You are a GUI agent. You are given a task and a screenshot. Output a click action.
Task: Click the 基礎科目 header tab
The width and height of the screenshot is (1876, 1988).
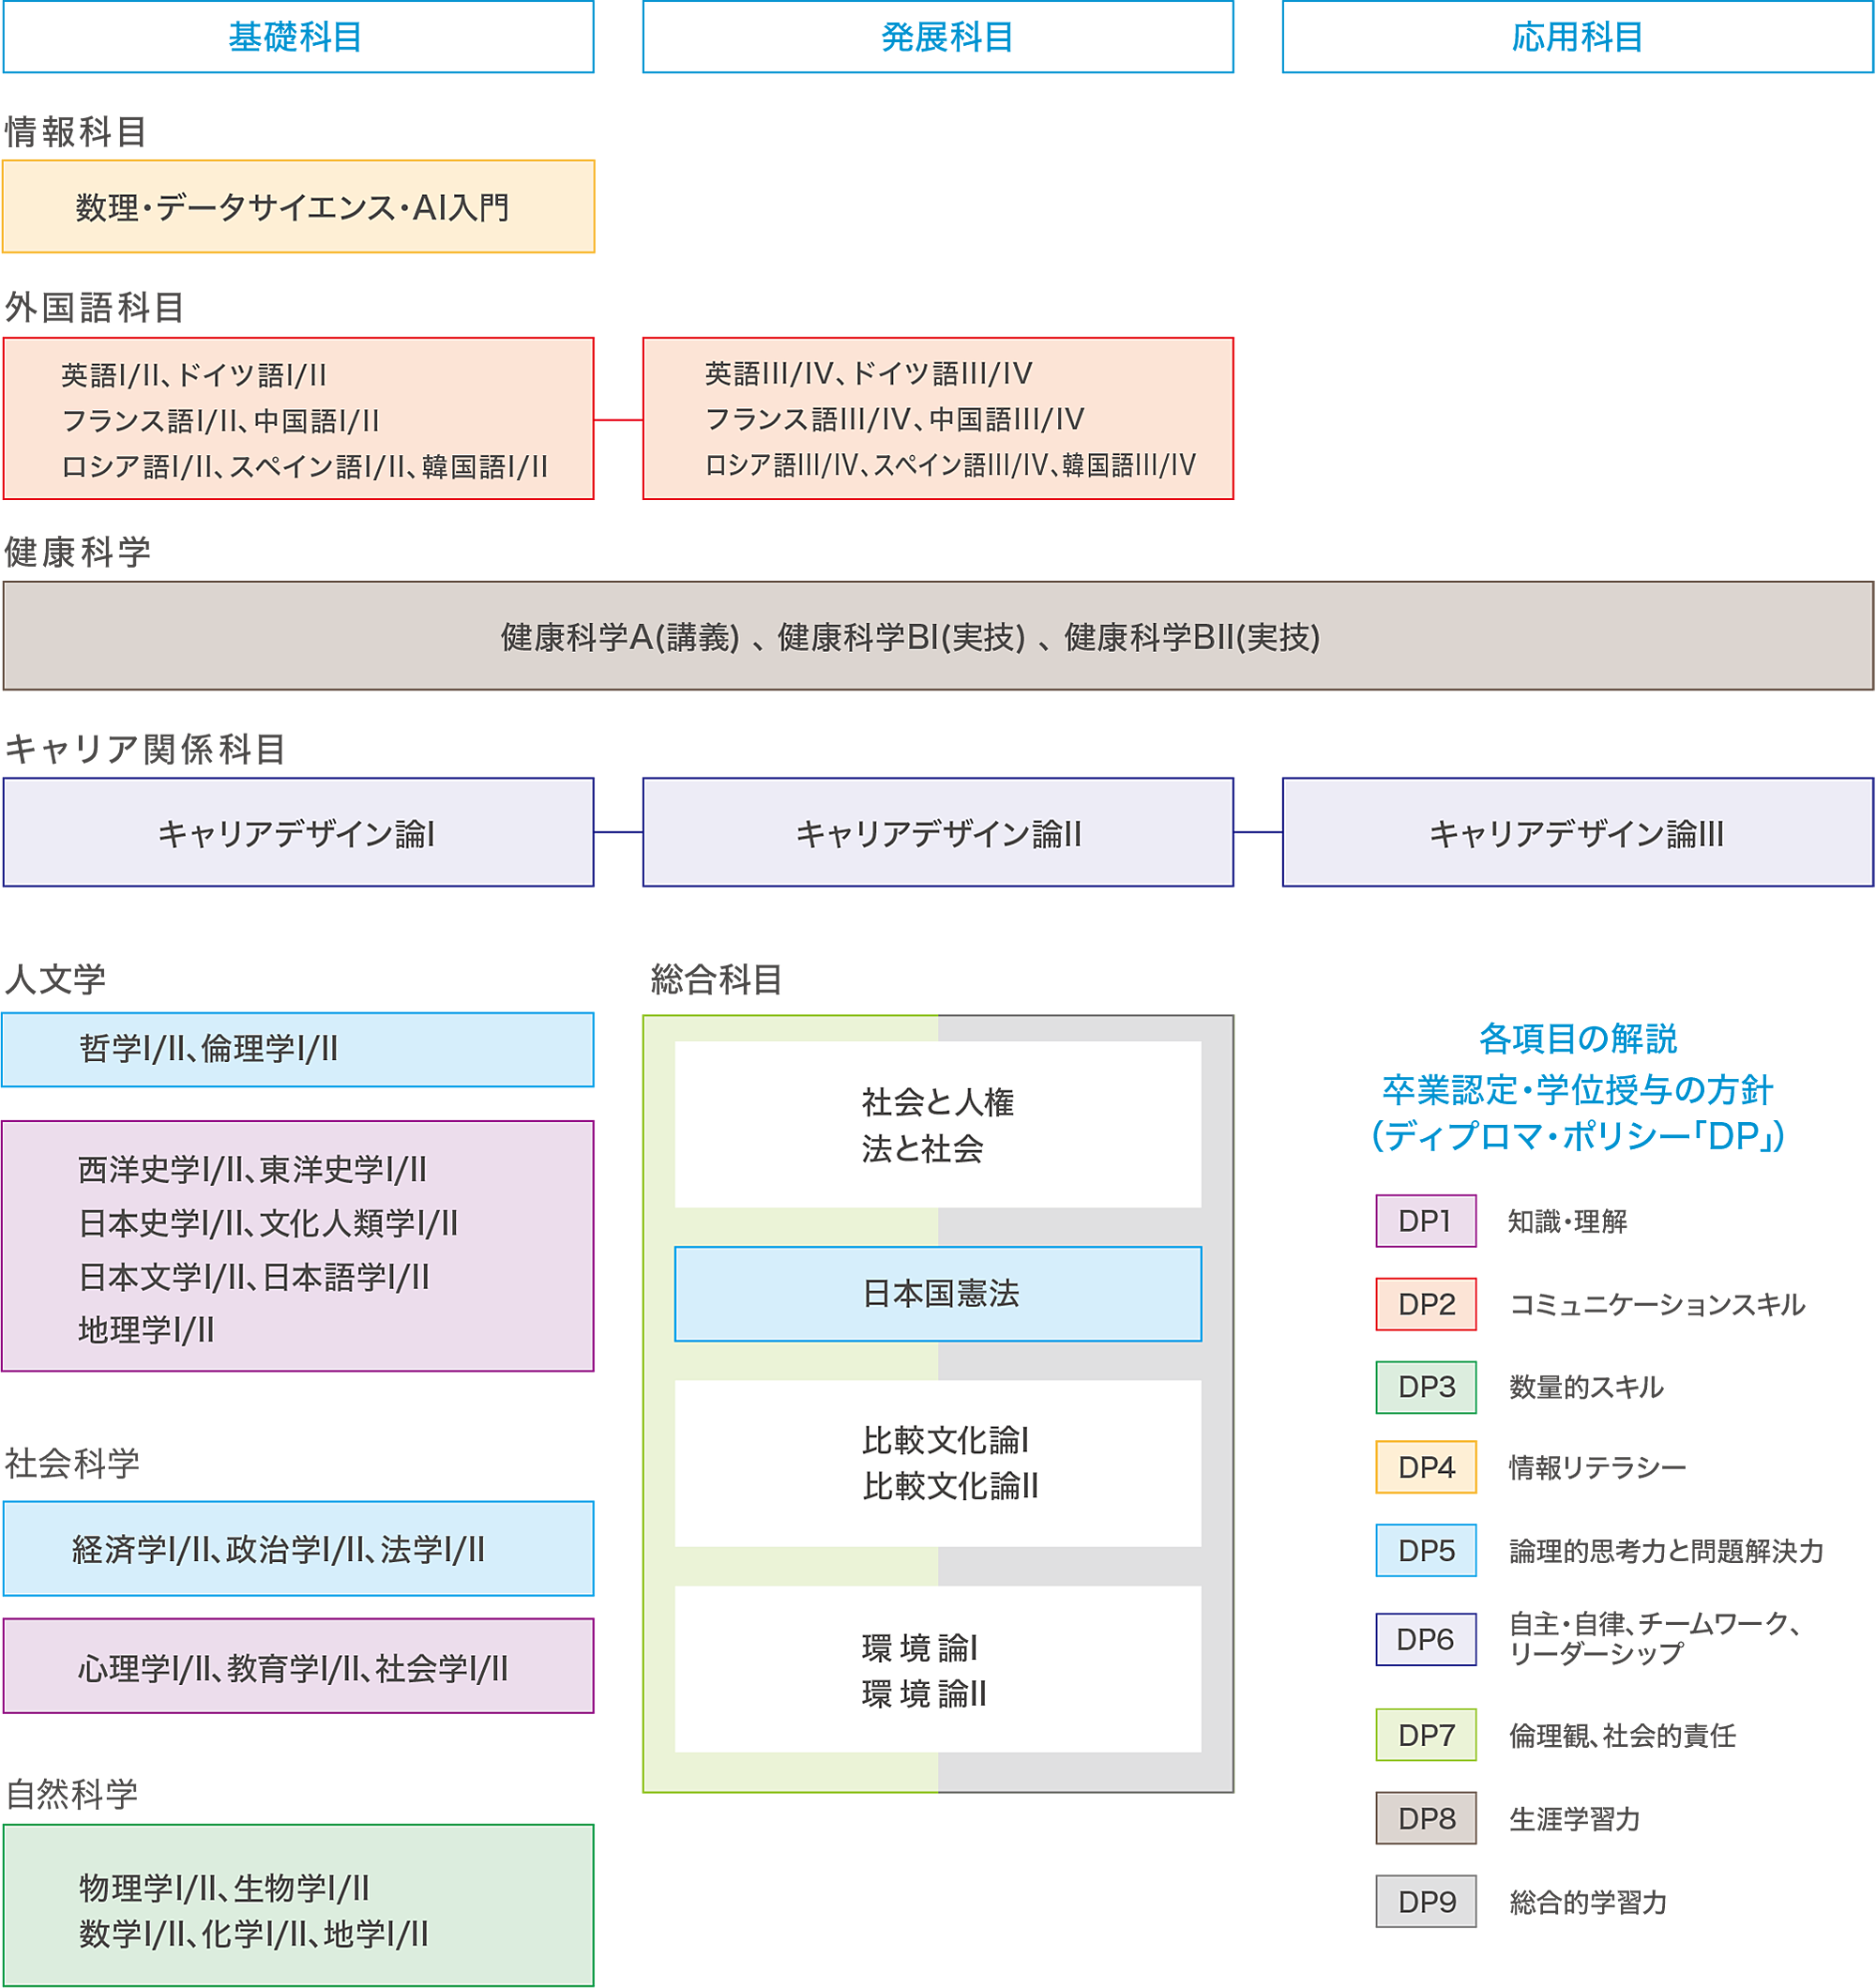click(298, 37)
